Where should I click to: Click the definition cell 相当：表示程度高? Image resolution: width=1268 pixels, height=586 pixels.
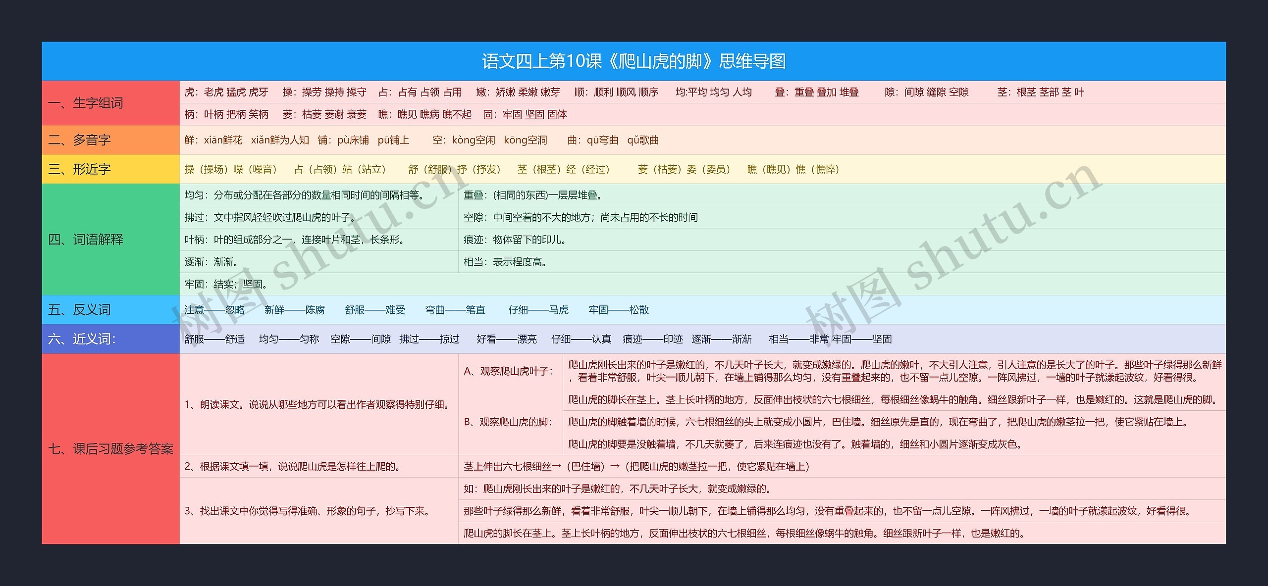click(842, 262)
